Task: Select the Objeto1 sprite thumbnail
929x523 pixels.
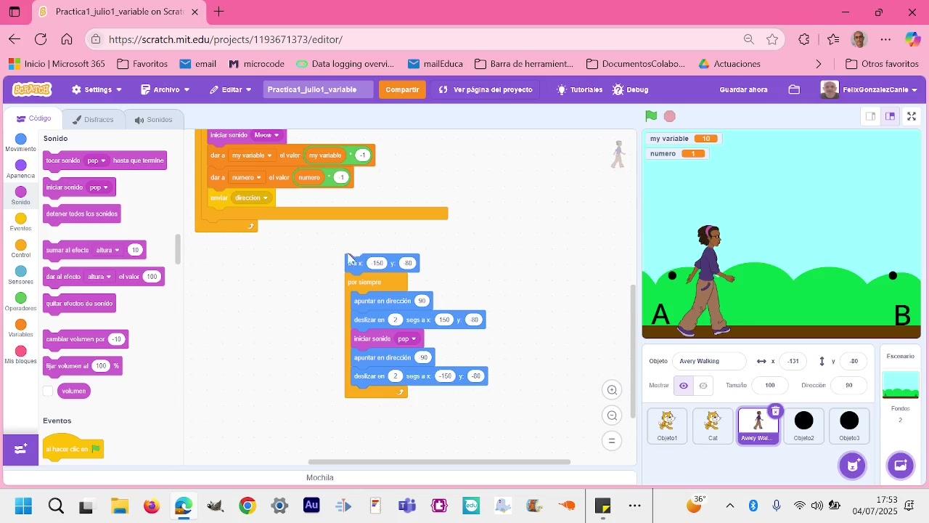Action: 667,426
